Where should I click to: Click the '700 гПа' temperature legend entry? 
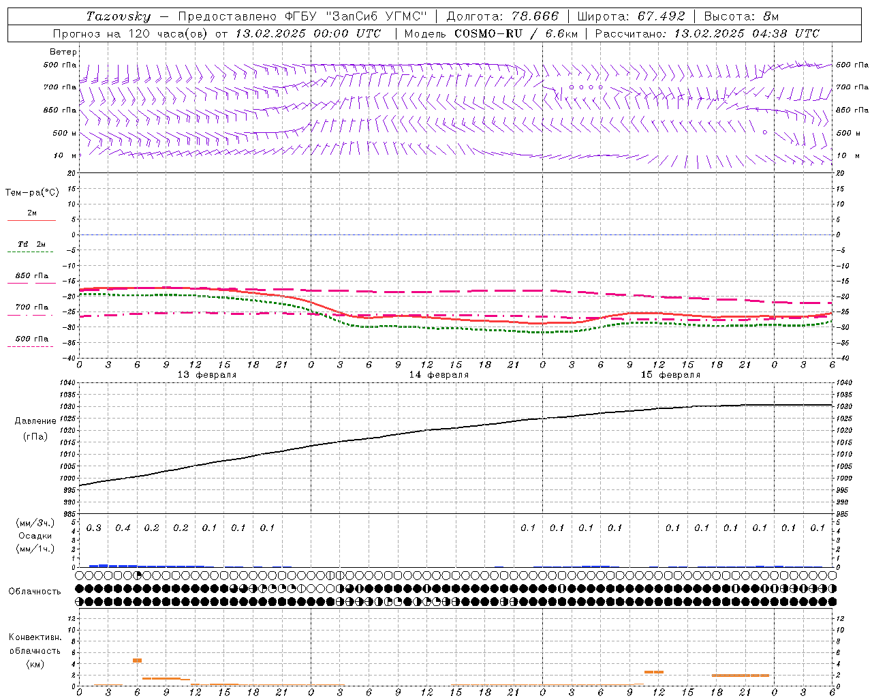(x=32, y=307)
